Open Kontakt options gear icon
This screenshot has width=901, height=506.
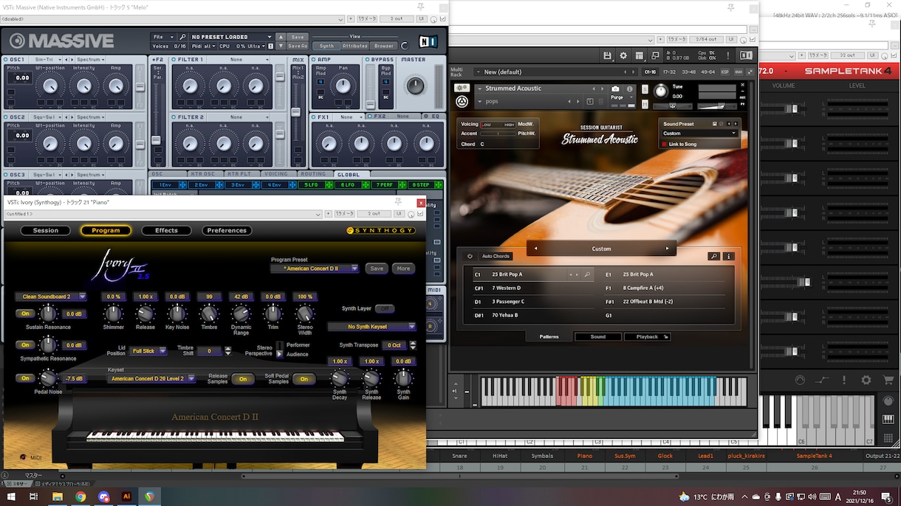pos(623,55)
